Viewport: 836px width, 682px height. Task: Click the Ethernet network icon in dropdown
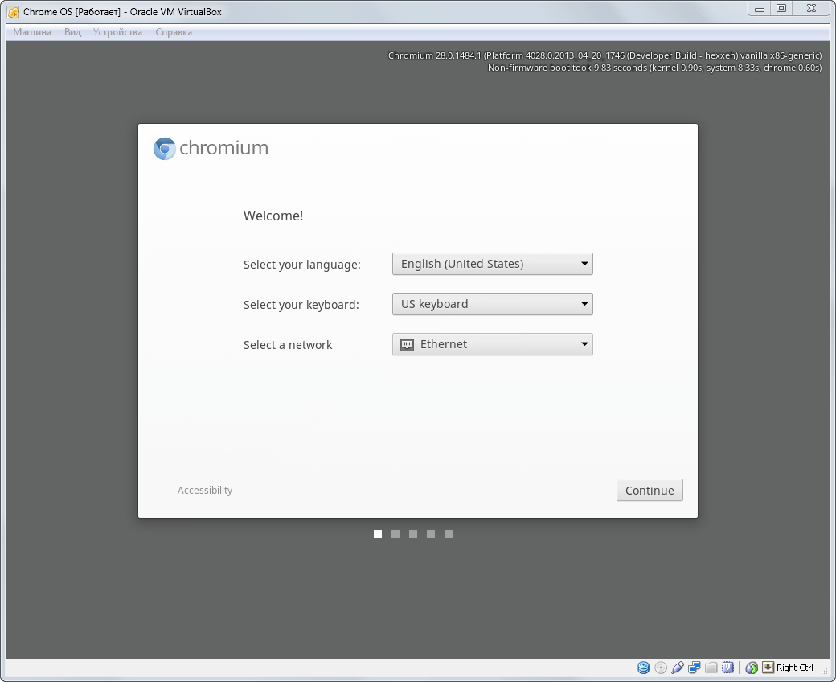point(407,344)
